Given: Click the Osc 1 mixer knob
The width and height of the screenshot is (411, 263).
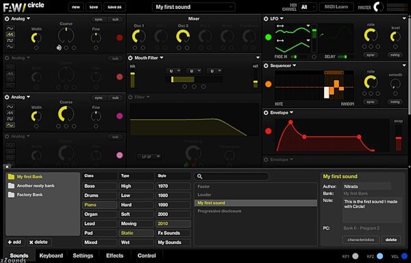Looking at the screenshot, I should coord(139,36).
